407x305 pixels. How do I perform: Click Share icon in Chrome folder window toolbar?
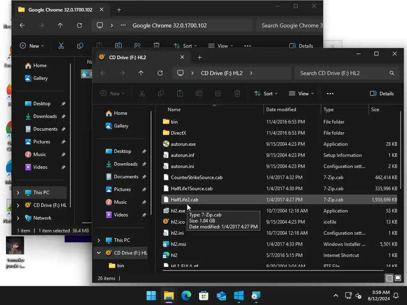(137, 46)
